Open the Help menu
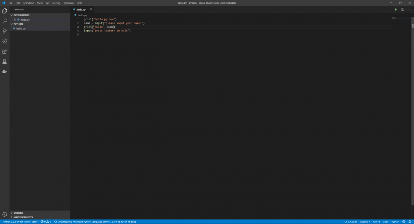Screen dimensions: 414x224 [79, 3]
